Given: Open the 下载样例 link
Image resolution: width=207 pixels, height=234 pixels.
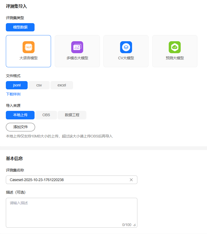Looking at the screenshot, I should (x=13, y=94).
